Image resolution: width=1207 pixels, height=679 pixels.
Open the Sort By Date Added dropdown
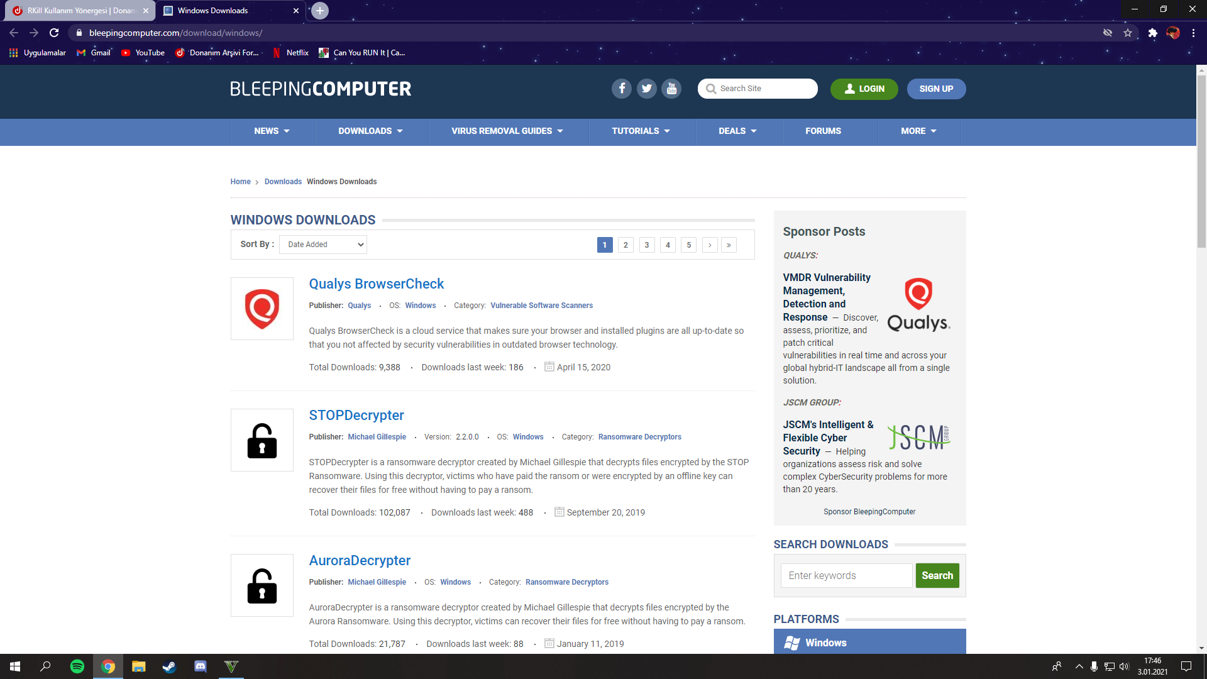(x=323, y=245)
